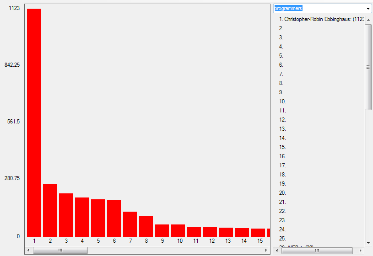Click the 561.5 y-axis label
Screen dimensions: 373x256
(14, 122)
